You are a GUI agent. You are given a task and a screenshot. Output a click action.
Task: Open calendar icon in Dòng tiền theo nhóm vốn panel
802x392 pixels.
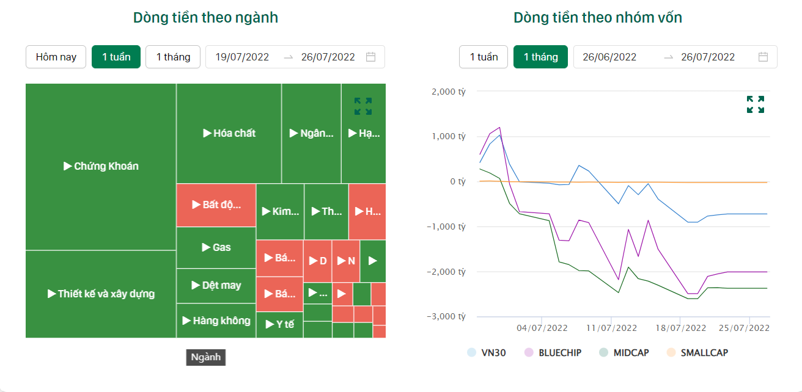(763, 57)
